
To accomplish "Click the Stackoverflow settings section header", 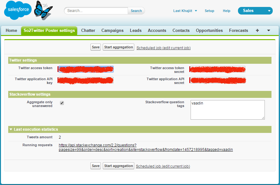I will pyautogui.click(x=140, y=94).
